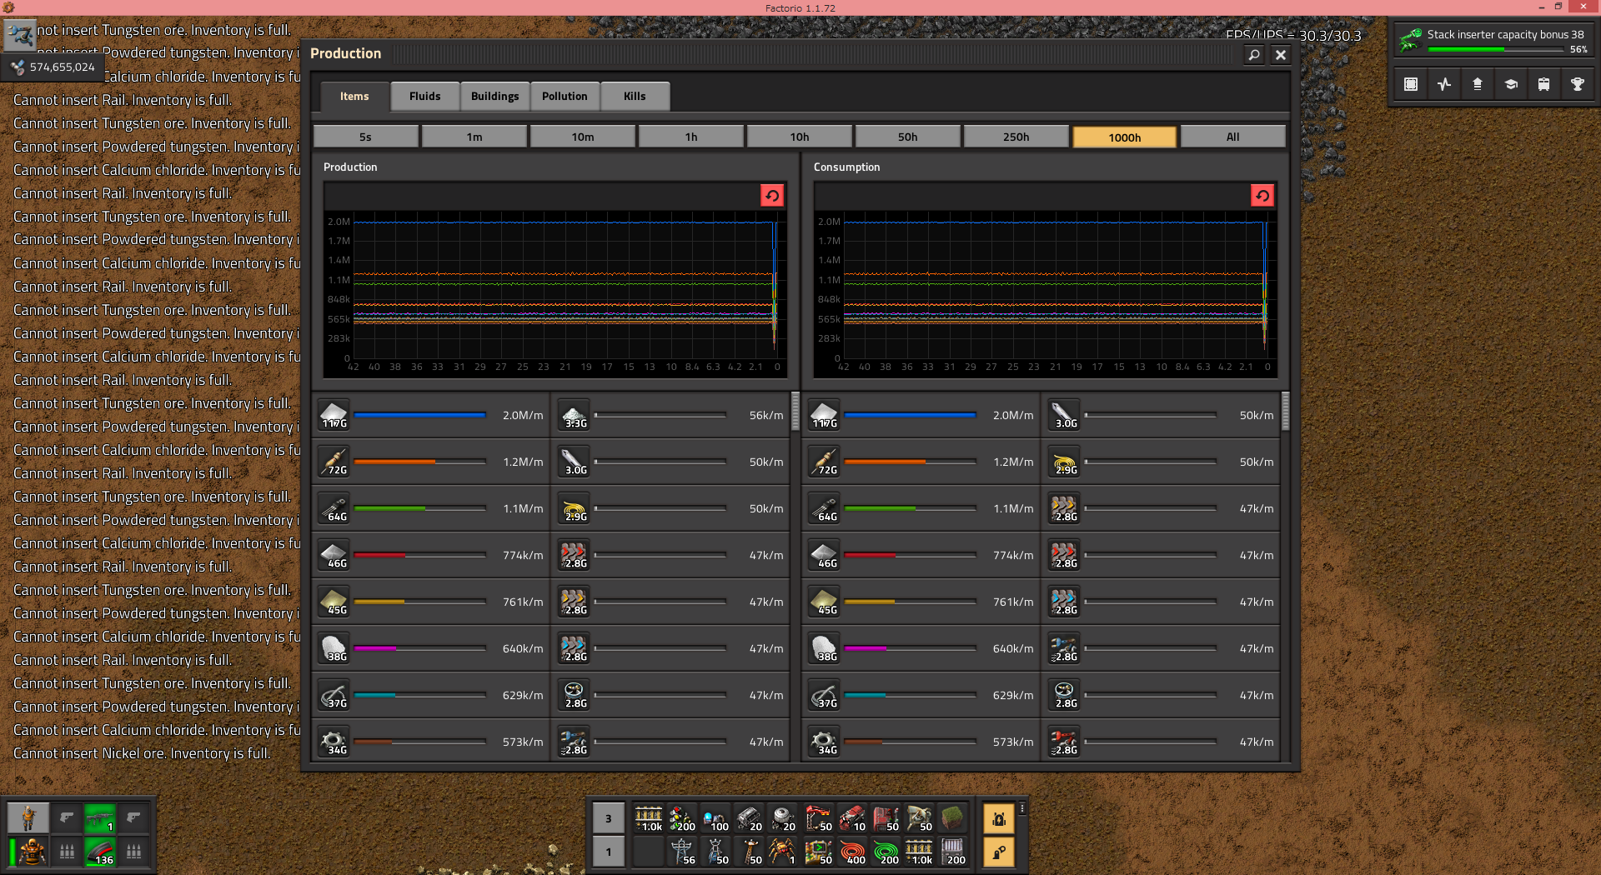Image resolution: width=1601 pixels, height=875 pixels.
Task: Click Production item icon with 640k/m rate
Action: [x=334, y=648]
